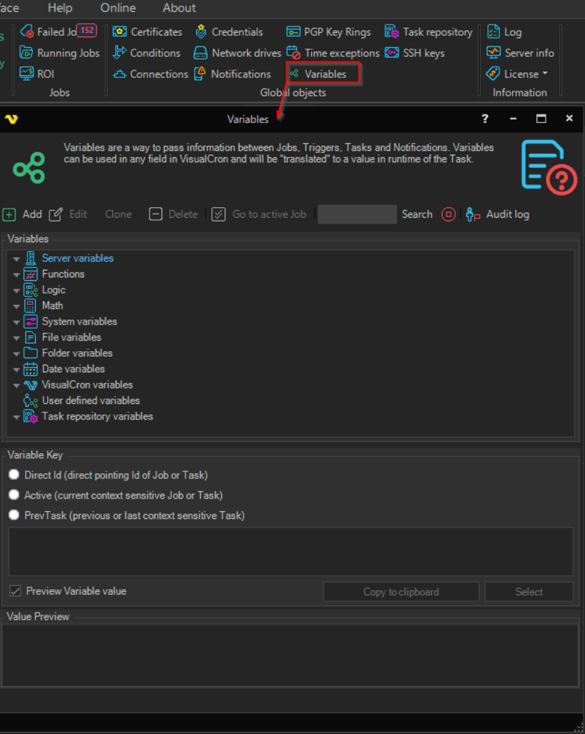This screenshot has width=585, height=734.
Task: Choose the Active context radio option
Action: [14, 495]
